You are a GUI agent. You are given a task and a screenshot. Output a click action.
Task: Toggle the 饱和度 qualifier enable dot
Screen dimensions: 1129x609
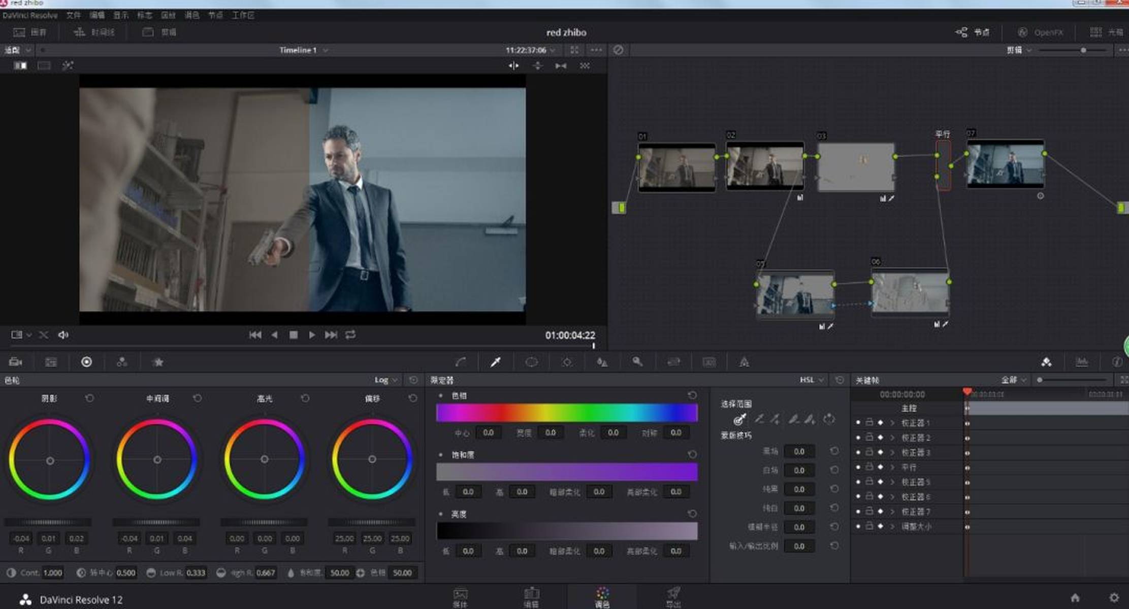pyautogui.click(x=441, y=455)
